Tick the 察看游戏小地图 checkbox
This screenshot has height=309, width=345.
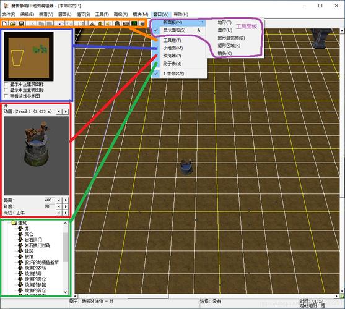(6, 96)
